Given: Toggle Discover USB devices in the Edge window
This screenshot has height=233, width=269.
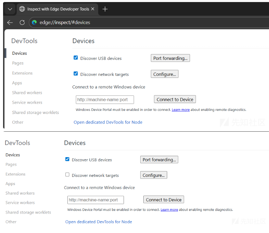Looking at the screenshot, I should coord(76,58).
